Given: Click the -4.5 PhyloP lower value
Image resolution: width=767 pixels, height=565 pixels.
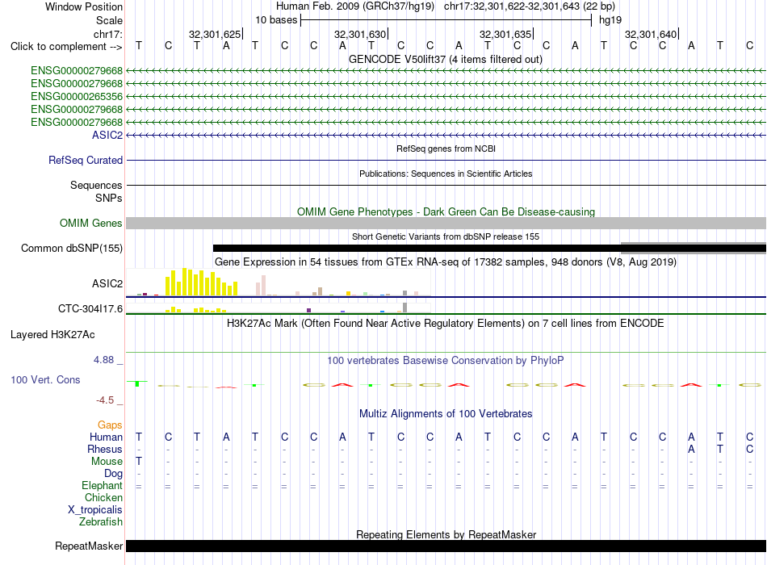Looking at the screenshot, I should (105, 400).
